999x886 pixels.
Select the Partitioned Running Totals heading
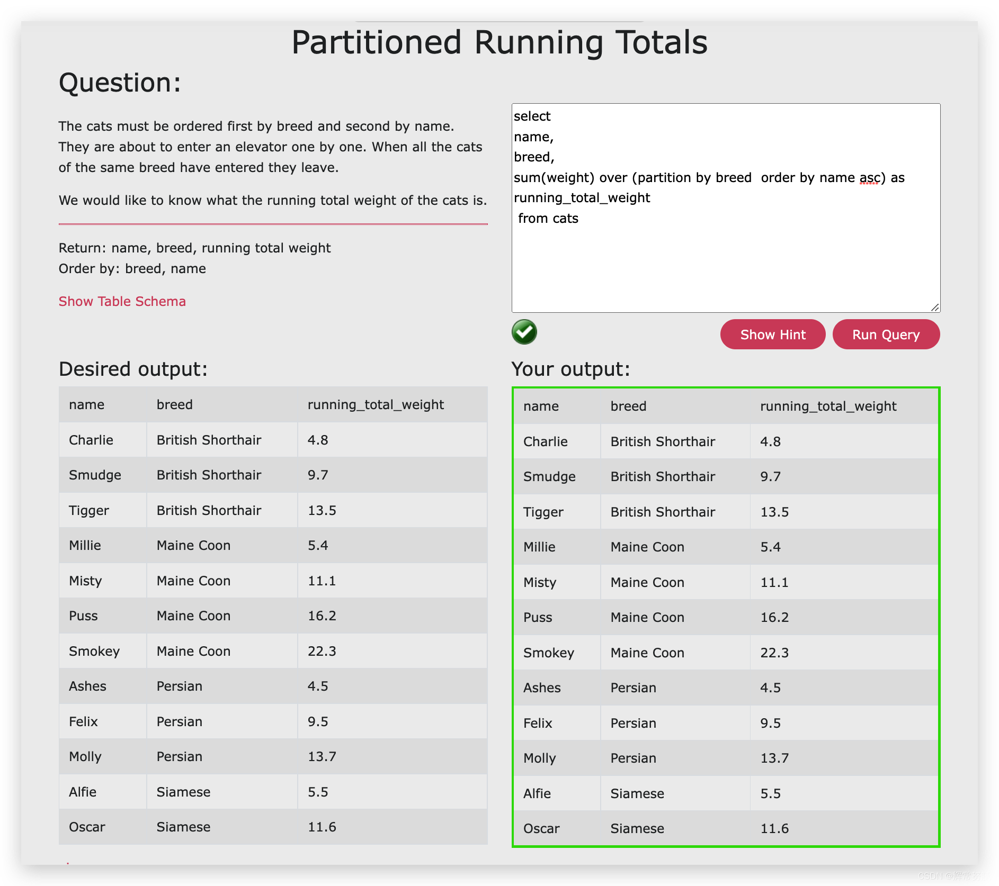coord(499,42)
